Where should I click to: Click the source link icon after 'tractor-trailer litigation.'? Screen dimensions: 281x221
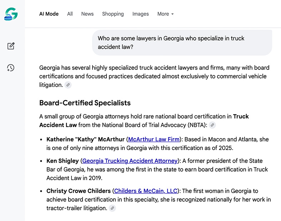coord(112,208)
